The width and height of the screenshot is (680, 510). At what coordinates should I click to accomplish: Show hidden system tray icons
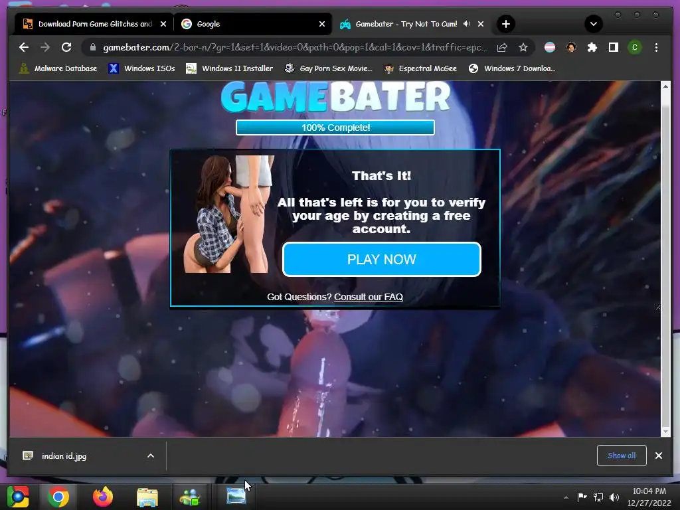click(566, 497)
